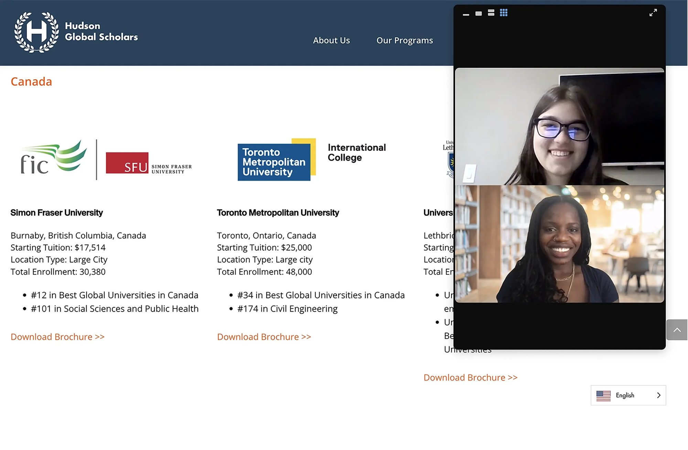688x450 pixels.
Task: Open the English language selector chevron
Action: 658,395
